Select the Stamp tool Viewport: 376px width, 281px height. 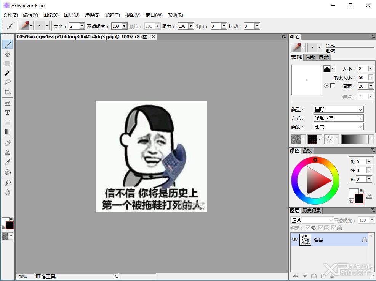pos(8,153)
